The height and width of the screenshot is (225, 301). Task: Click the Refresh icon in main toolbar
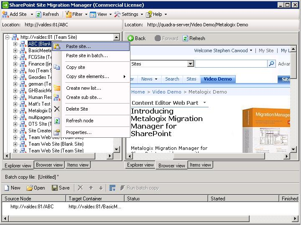[x=38, y=14]
